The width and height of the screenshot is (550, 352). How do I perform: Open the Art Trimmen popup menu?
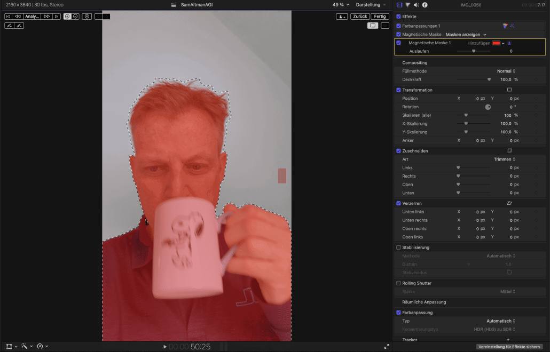(x=505, y=159)
